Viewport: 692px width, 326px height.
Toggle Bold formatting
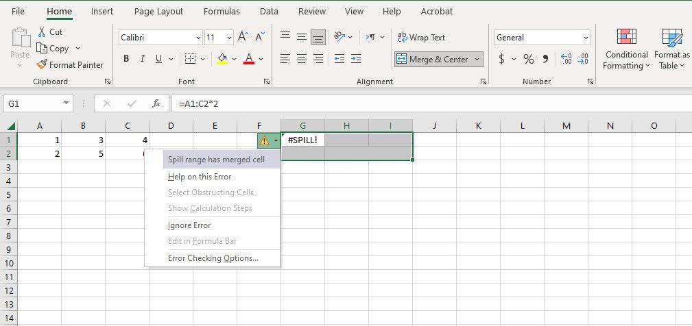pyautogui.click(x=126, y=59)
